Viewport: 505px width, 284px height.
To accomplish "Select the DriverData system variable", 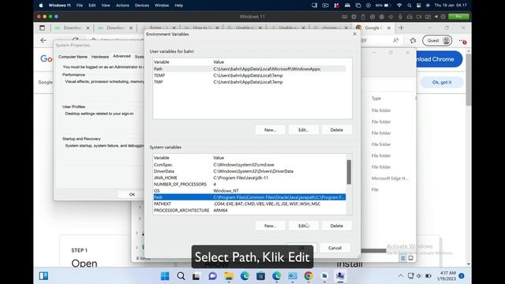I will point(249,171).
